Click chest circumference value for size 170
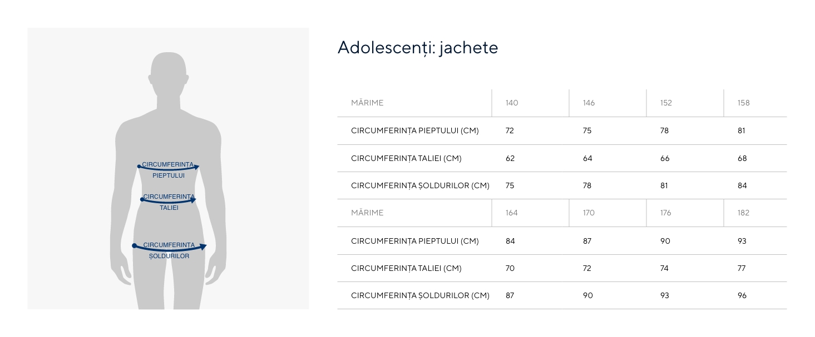The height and width of the screenshot is (337, 815). tap(587, 241)
